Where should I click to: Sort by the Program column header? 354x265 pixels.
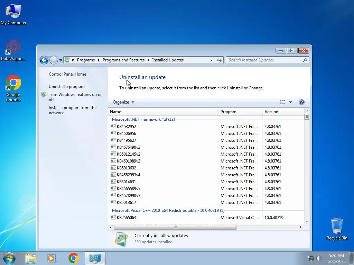241,112
